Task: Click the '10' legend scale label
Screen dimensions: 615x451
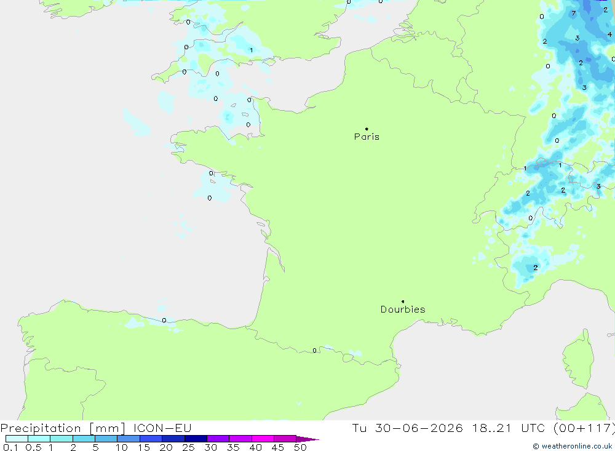Action: tap(122, 447)
